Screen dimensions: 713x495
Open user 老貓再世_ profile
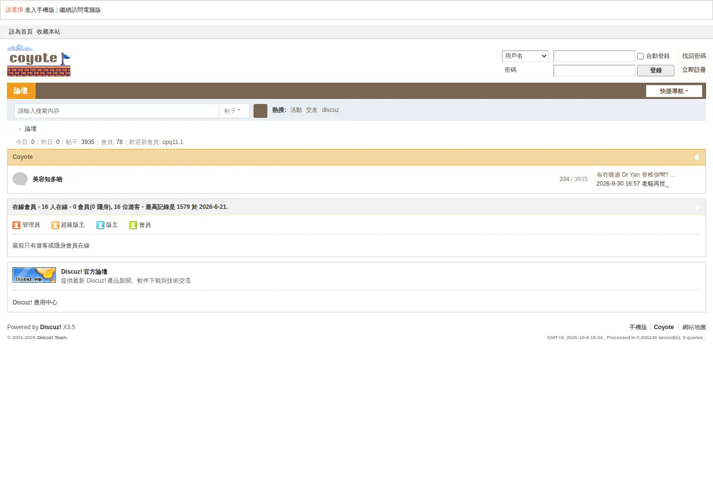click(x=656, y=184)
